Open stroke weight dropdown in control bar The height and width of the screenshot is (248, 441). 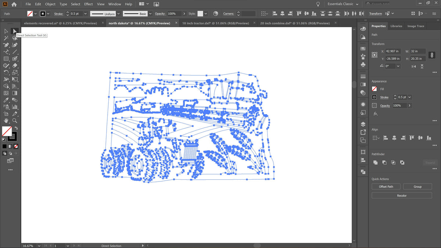[85, 14]
